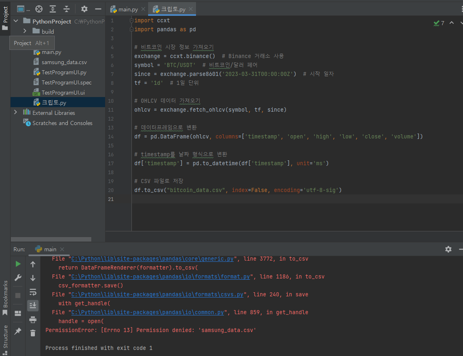463x356 pixels.
Task: Follow the csvs.py link in the traceback
Action: click(157, 294)
